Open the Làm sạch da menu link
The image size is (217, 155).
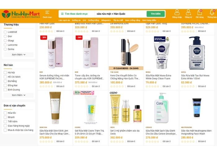[64, 20]
